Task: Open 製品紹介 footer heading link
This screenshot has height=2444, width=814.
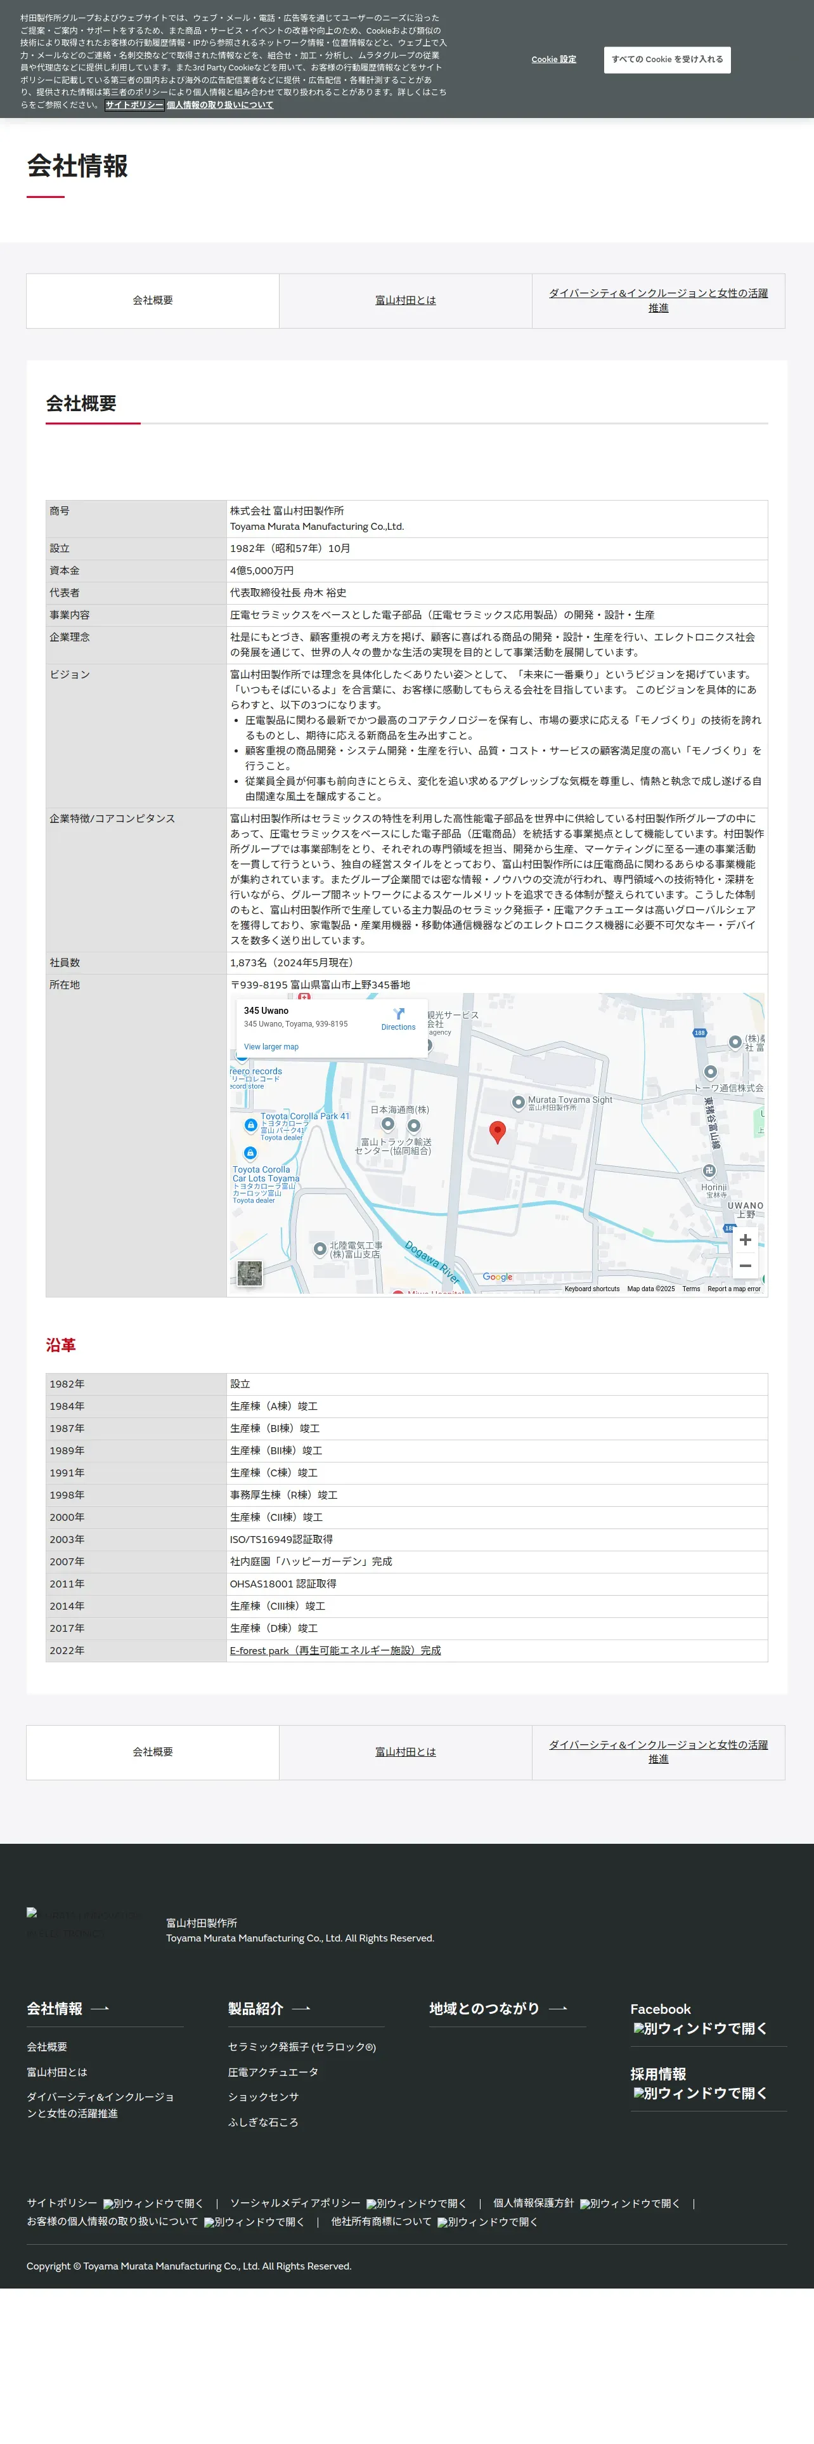Action: click(256, 2009)
